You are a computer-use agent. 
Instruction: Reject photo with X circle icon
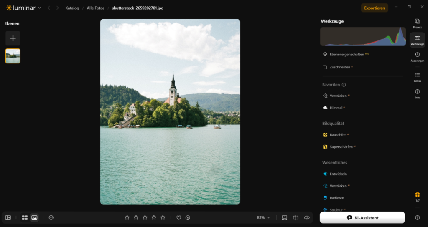coord(188,217)
